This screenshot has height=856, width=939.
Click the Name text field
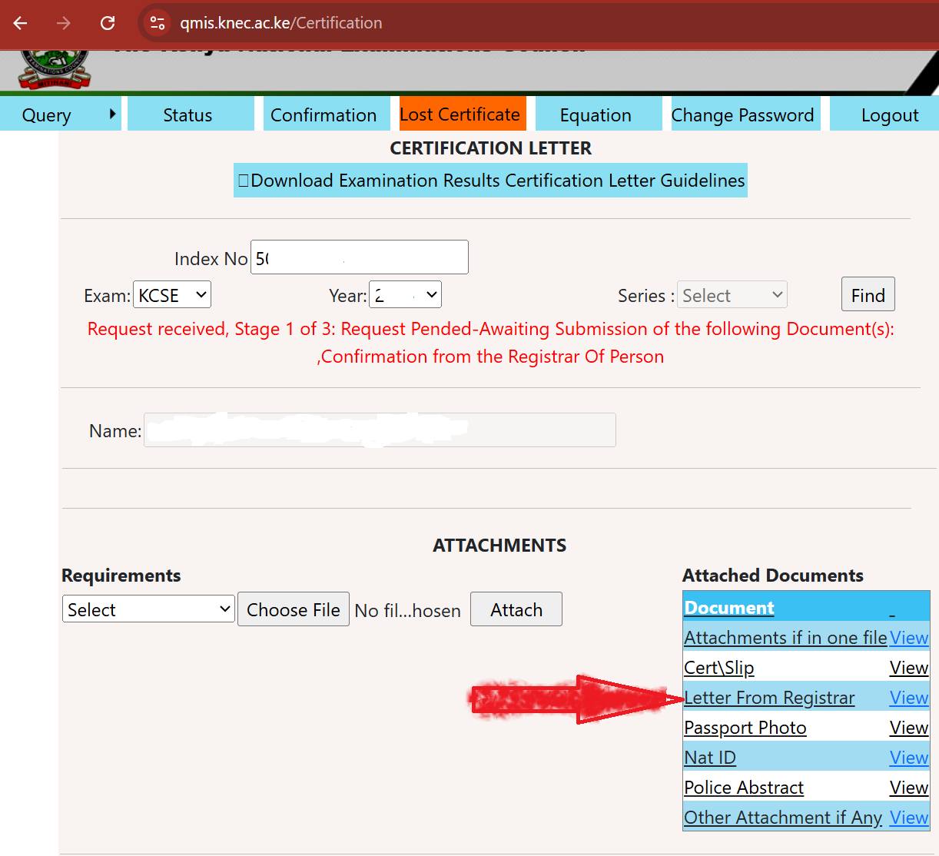(x=380, y=430)
